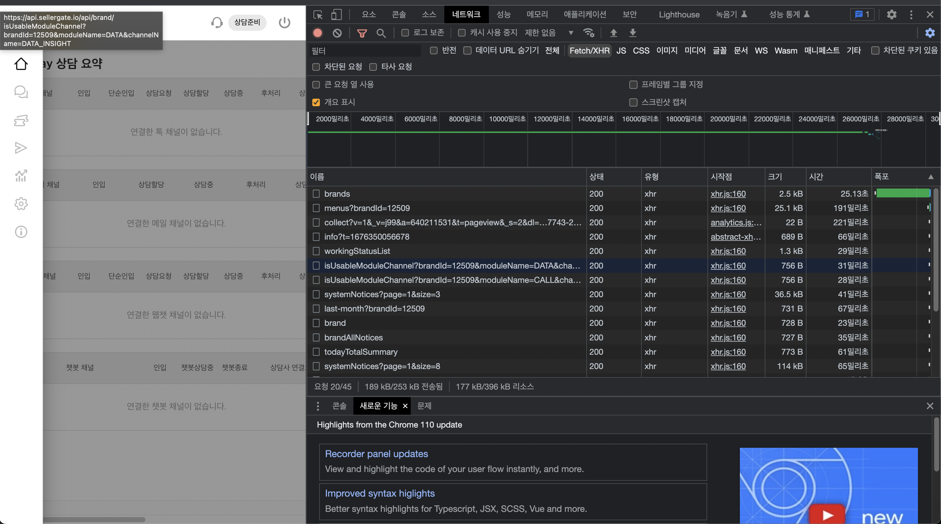Open xhr.js:160 initiator link for brands

[728, 194]
